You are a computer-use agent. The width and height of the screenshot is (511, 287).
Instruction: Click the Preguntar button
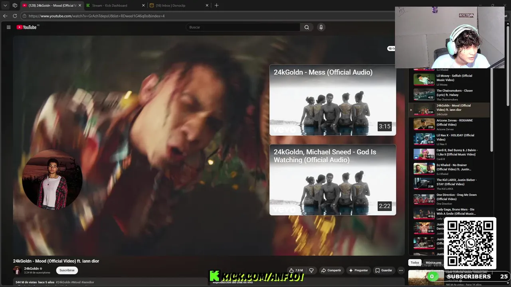pos(358,270)
